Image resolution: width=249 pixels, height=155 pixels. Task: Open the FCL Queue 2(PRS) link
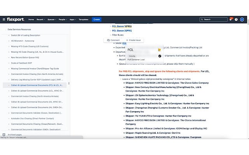[x=122, y=31]
